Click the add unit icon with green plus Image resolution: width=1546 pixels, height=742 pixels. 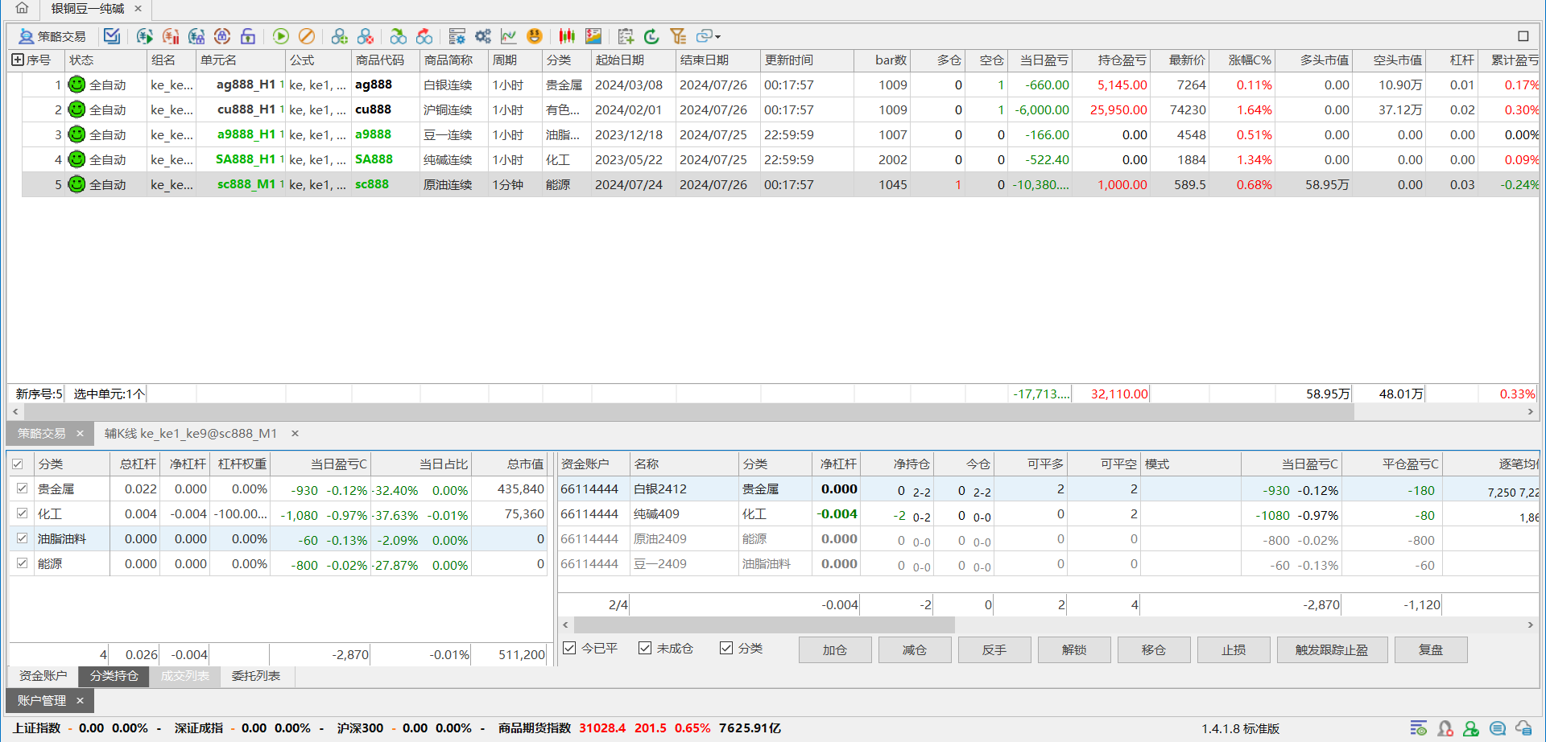click(x=339, y=36)
